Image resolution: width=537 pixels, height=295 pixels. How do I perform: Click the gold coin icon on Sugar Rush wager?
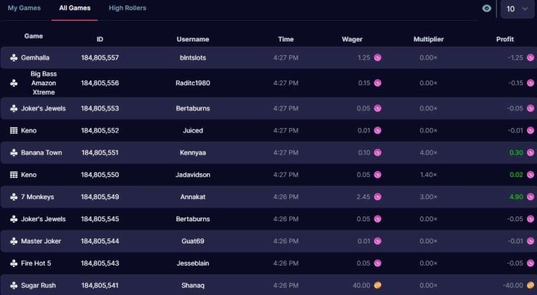[378, 286]
